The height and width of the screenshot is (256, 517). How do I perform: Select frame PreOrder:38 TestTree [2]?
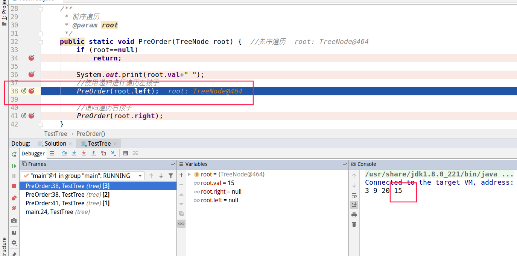click(x=98, y=194)
